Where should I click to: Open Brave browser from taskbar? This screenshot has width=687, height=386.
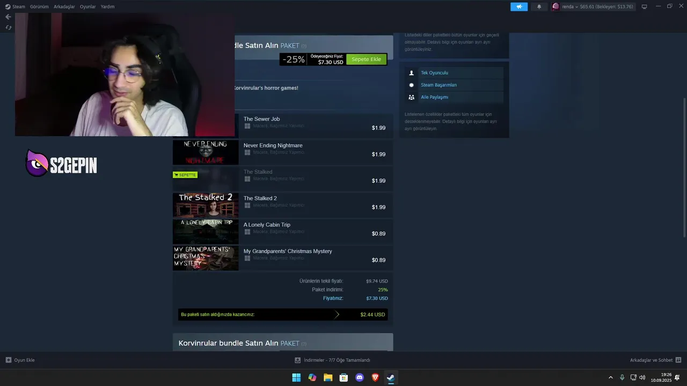375,377
